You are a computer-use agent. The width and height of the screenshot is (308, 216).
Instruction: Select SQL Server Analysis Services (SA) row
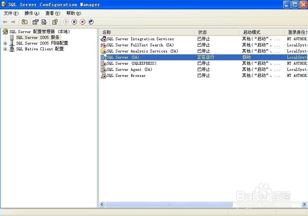[203, 51]
